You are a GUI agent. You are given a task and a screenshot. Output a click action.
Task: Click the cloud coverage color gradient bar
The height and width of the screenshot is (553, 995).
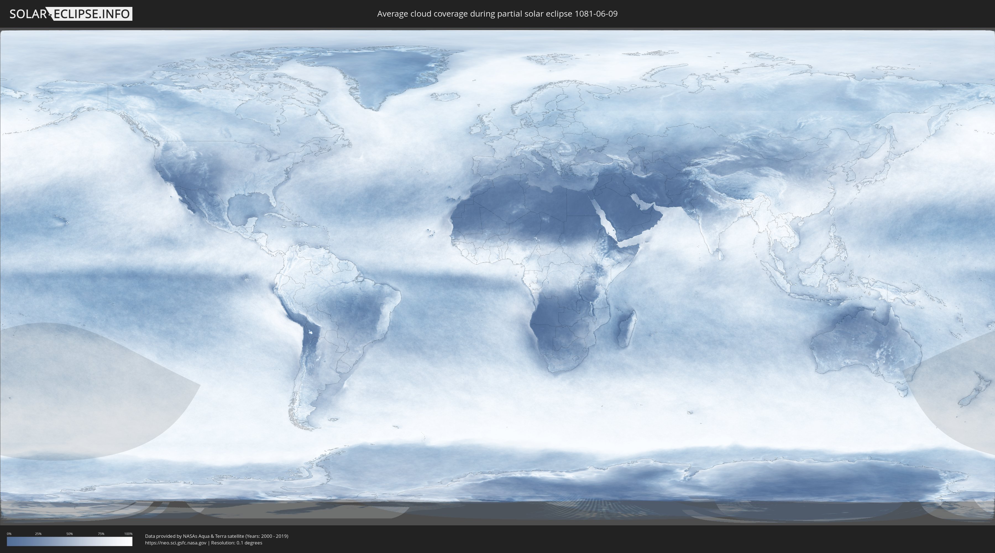point(70,541)
